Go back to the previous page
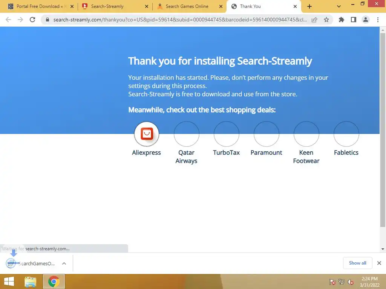The height and width of the screenshot is (289, 386). [8, 20]
